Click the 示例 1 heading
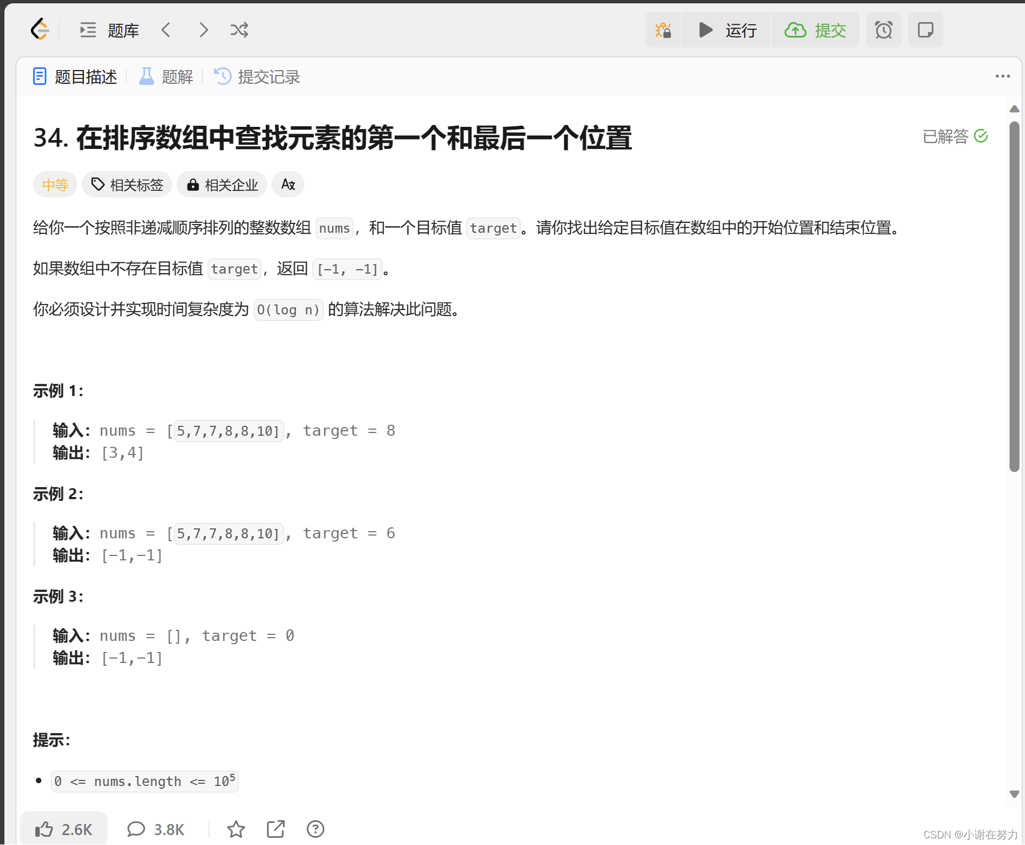1025x845 pixels. tap(58, 391)
